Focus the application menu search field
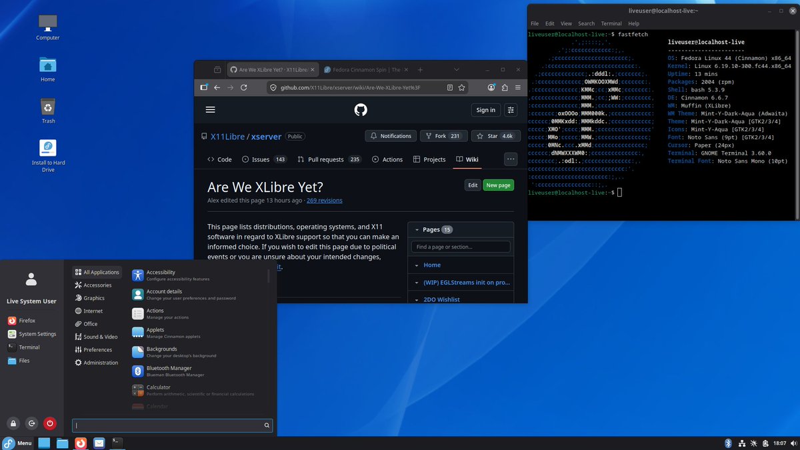Screen dimensions: 800x450 (172, 425)
